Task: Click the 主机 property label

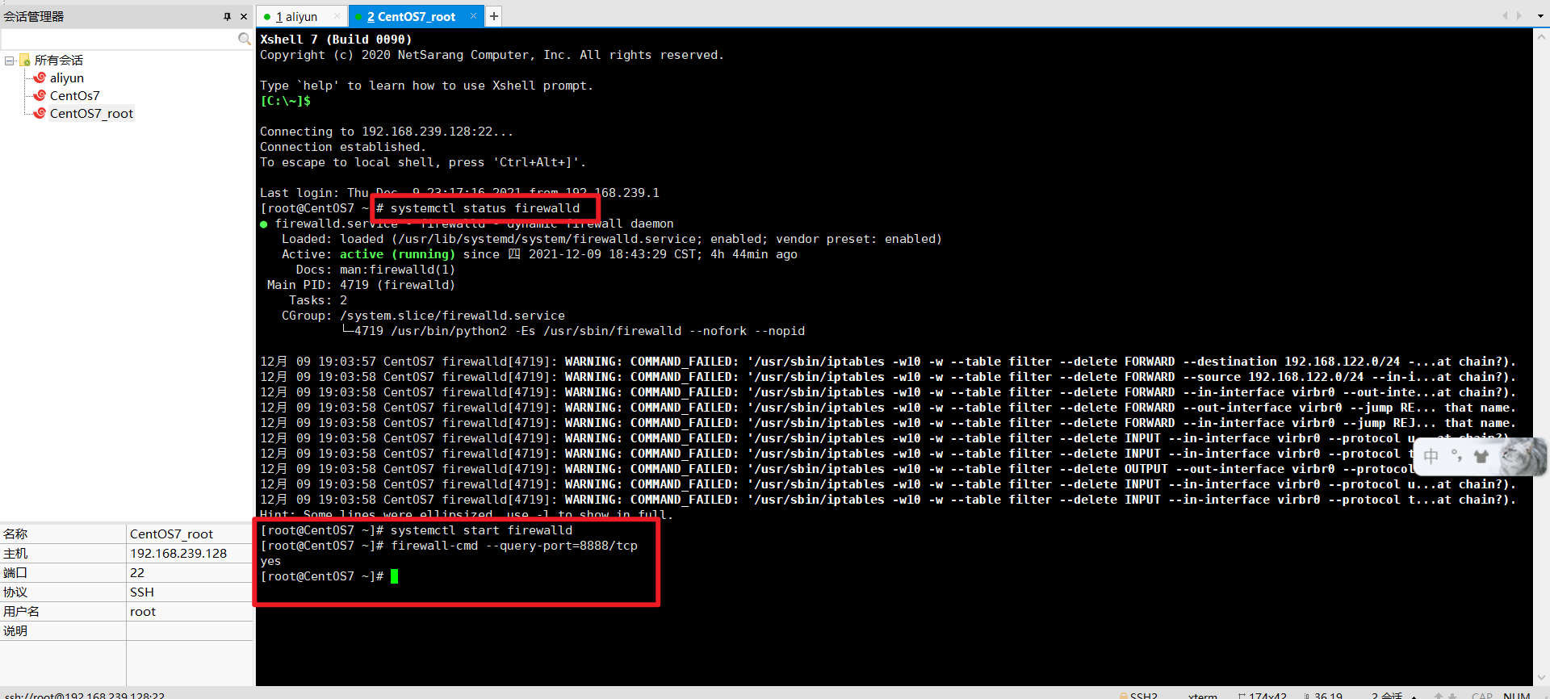Action: click(15, 554)
